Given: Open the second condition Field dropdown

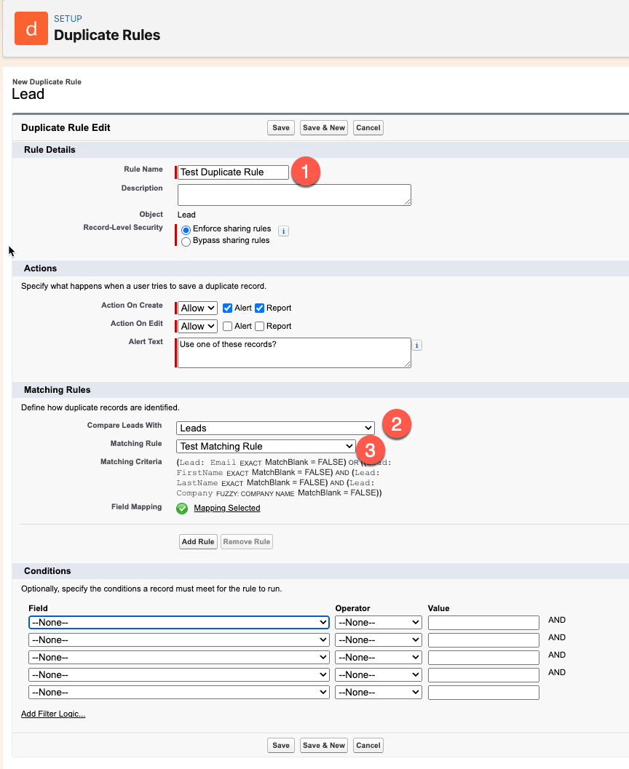Looking at the screenshot, I should [178, 640].
